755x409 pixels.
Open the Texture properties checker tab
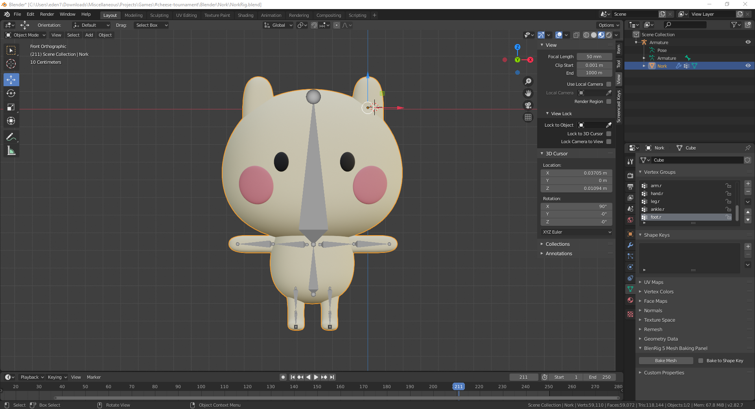pos(630,314)
